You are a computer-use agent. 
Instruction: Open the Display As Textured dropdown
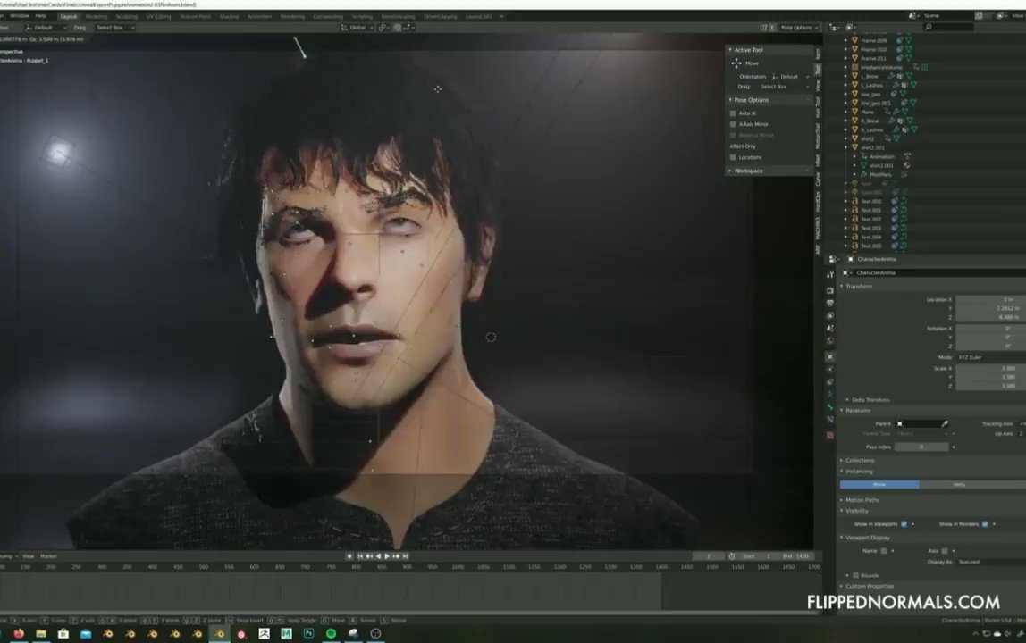(x=990, y=562)
